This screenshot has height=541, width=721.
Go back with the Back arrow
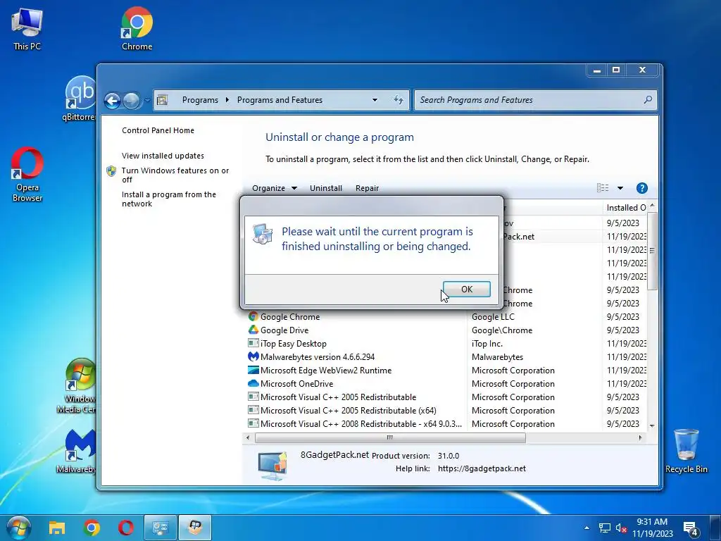(x=112, y=100)
